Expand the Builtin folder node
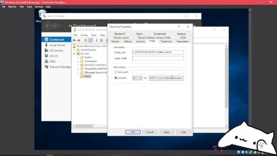Image resolution: width=277 pixels, height=156 pixels. (x=78, y=58)
